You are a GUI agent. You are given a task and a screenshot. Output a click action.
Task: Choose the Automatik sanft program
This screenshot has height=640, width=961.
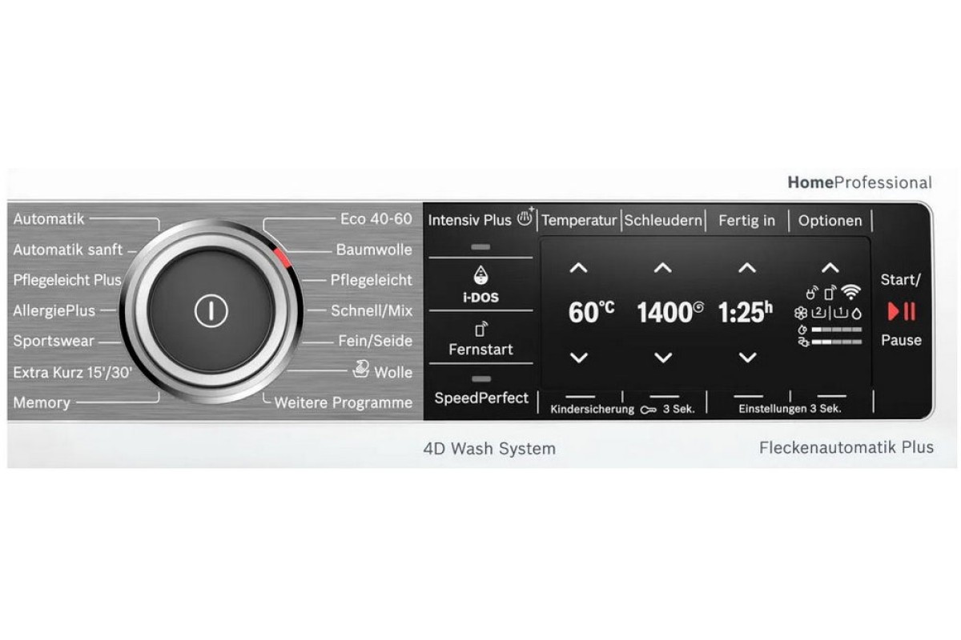click(x=68, y=250)
